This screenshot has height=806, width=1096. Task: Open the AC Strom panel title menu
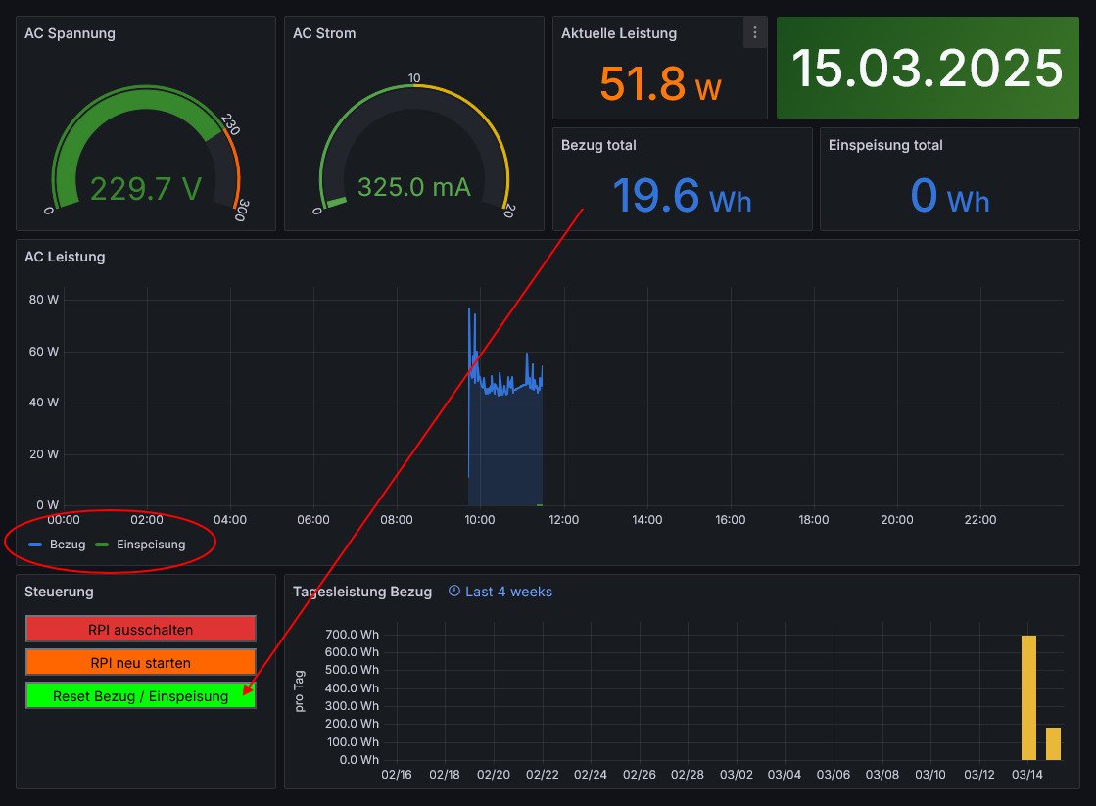coord(324,33)
